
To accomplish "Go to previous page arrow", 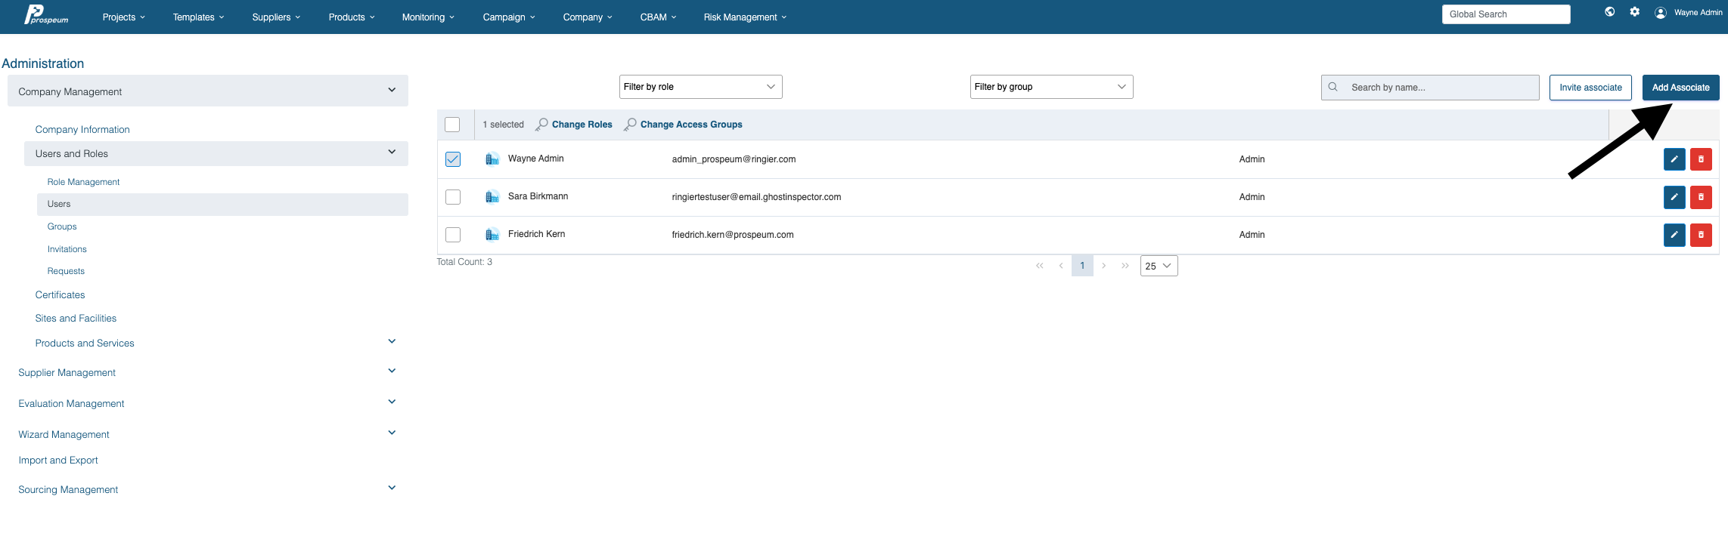I will 1061,266.
